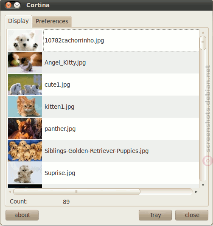This screenshot has width=213, height=226.
Task: Switch to the Preferences tab
Action: pos(52,22)
